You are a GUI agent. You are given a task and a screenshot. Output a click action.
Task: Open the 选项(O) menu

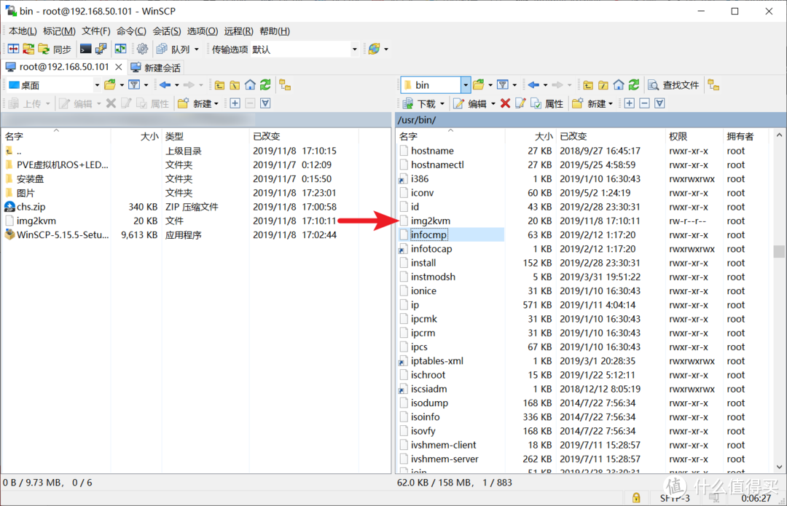pyautogui.click(x=202, y=31)
